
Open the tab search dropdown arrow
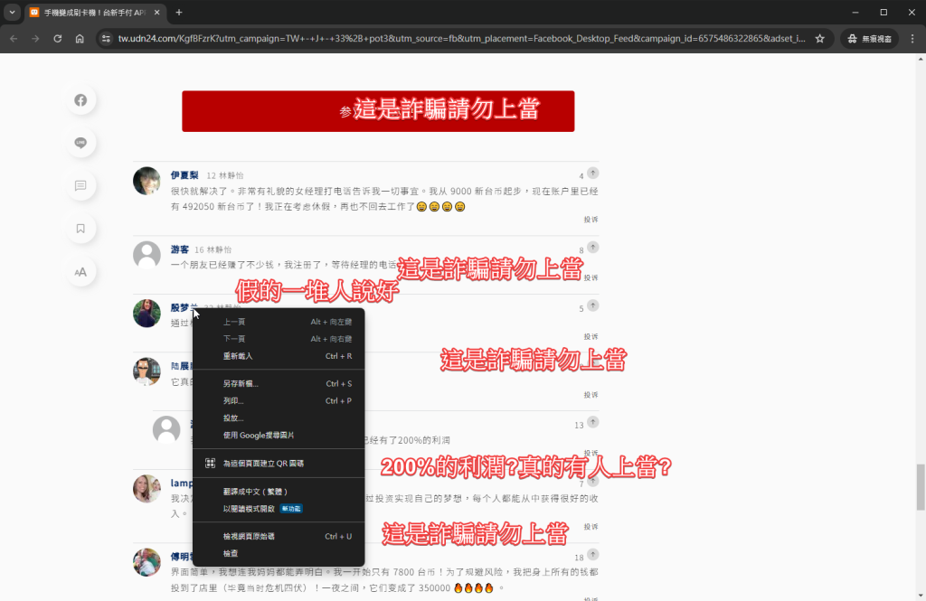click(13, 13)
